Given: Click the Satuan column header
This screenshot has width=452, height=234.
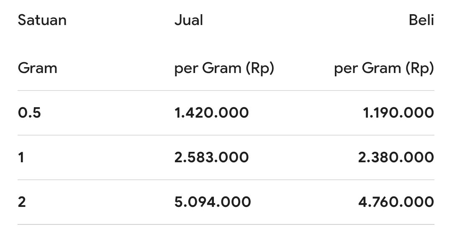Looking at the screenshot, I should point(42,20).
